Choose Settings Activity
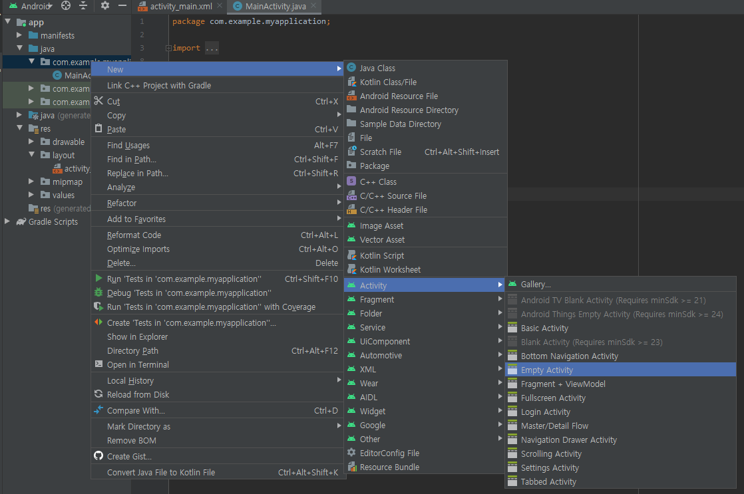This screenshot has height=494, width=744. pos(621,468)
